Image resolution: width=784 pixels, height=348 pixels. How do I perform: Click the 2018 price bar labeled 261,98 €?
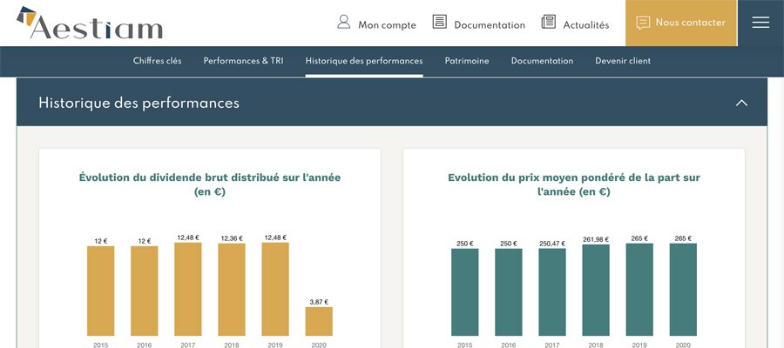click(596, 290)
